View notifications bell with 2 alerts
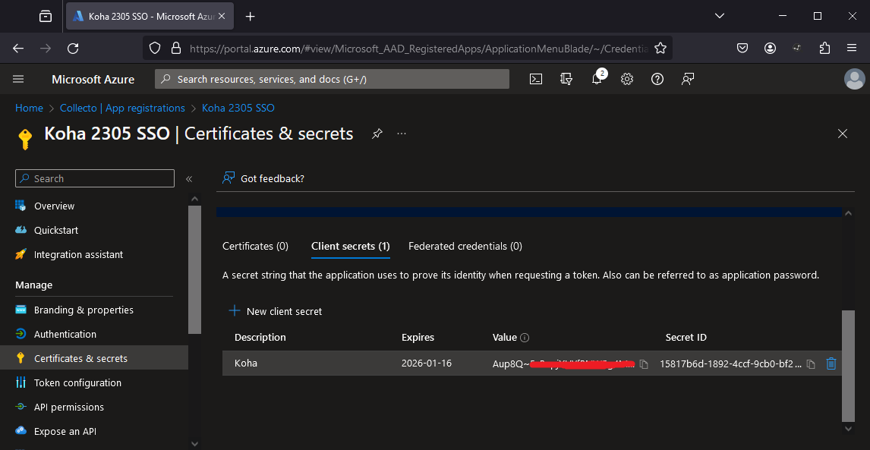This screenshot has height=450, width=870. pos(597,78)
